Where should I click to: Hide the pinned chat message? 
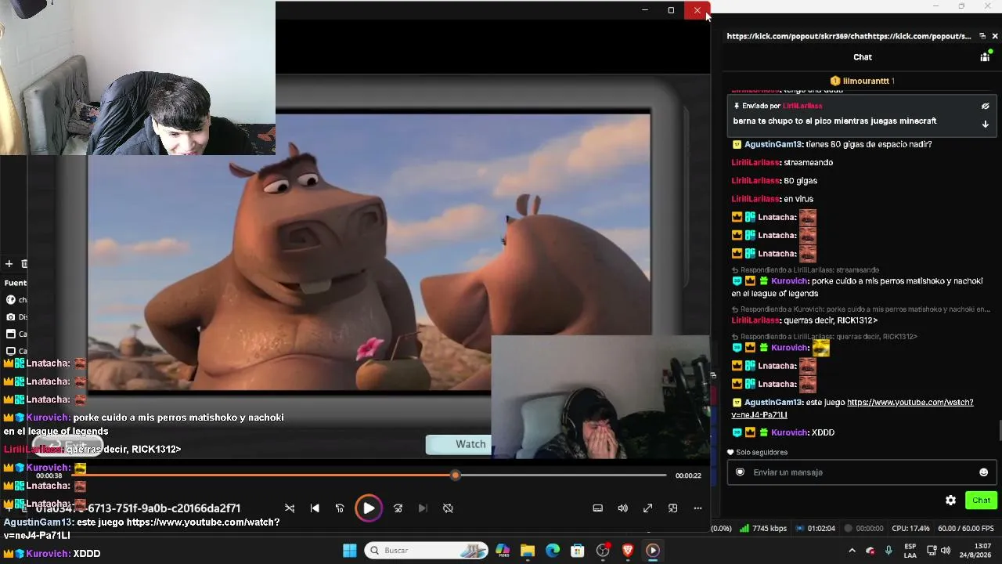986,107
